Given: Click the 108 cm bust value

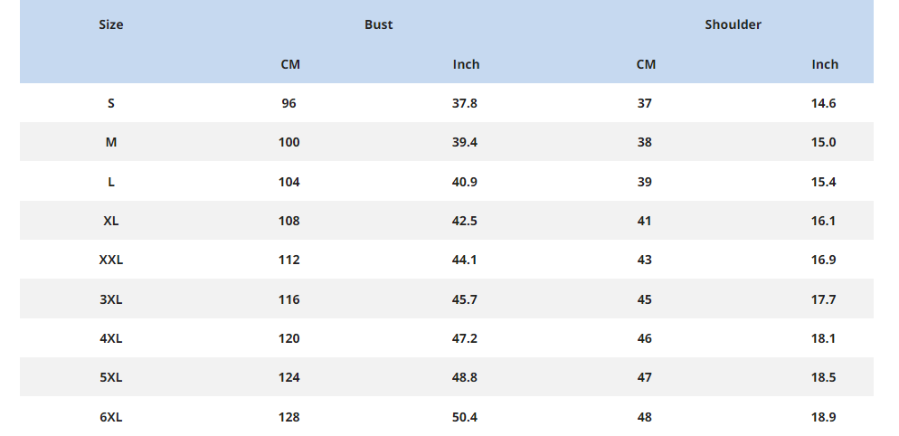Looking at the screenshot, I should (x=289, y=221).
